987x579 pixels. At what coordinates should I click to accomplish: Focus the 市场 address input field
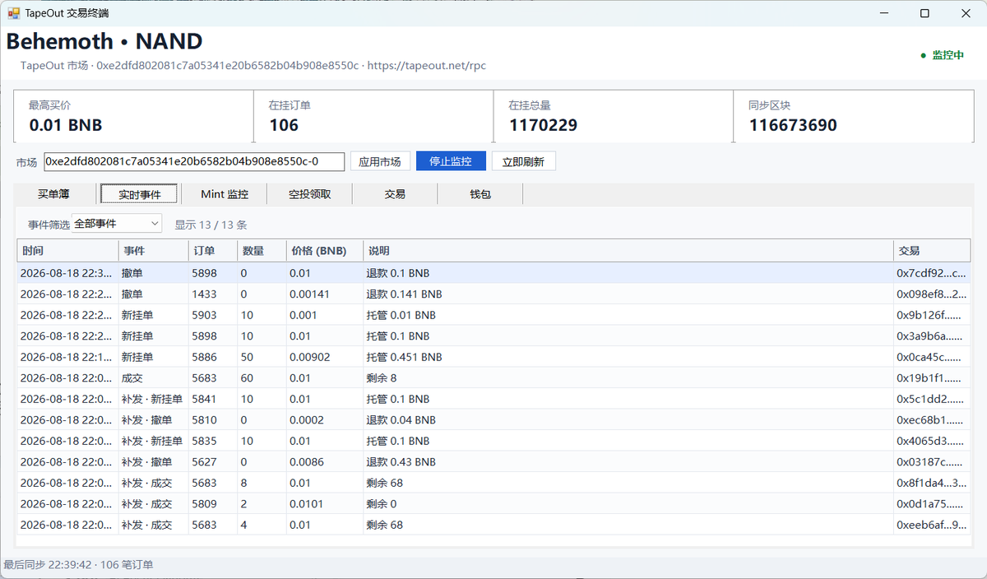click(193, 161)
